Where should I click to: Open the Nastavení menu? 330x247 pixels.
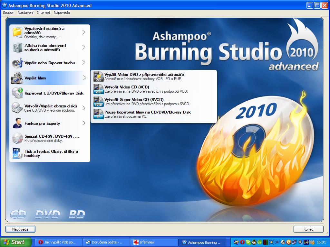pyautogui.click(x=25, y=13)
